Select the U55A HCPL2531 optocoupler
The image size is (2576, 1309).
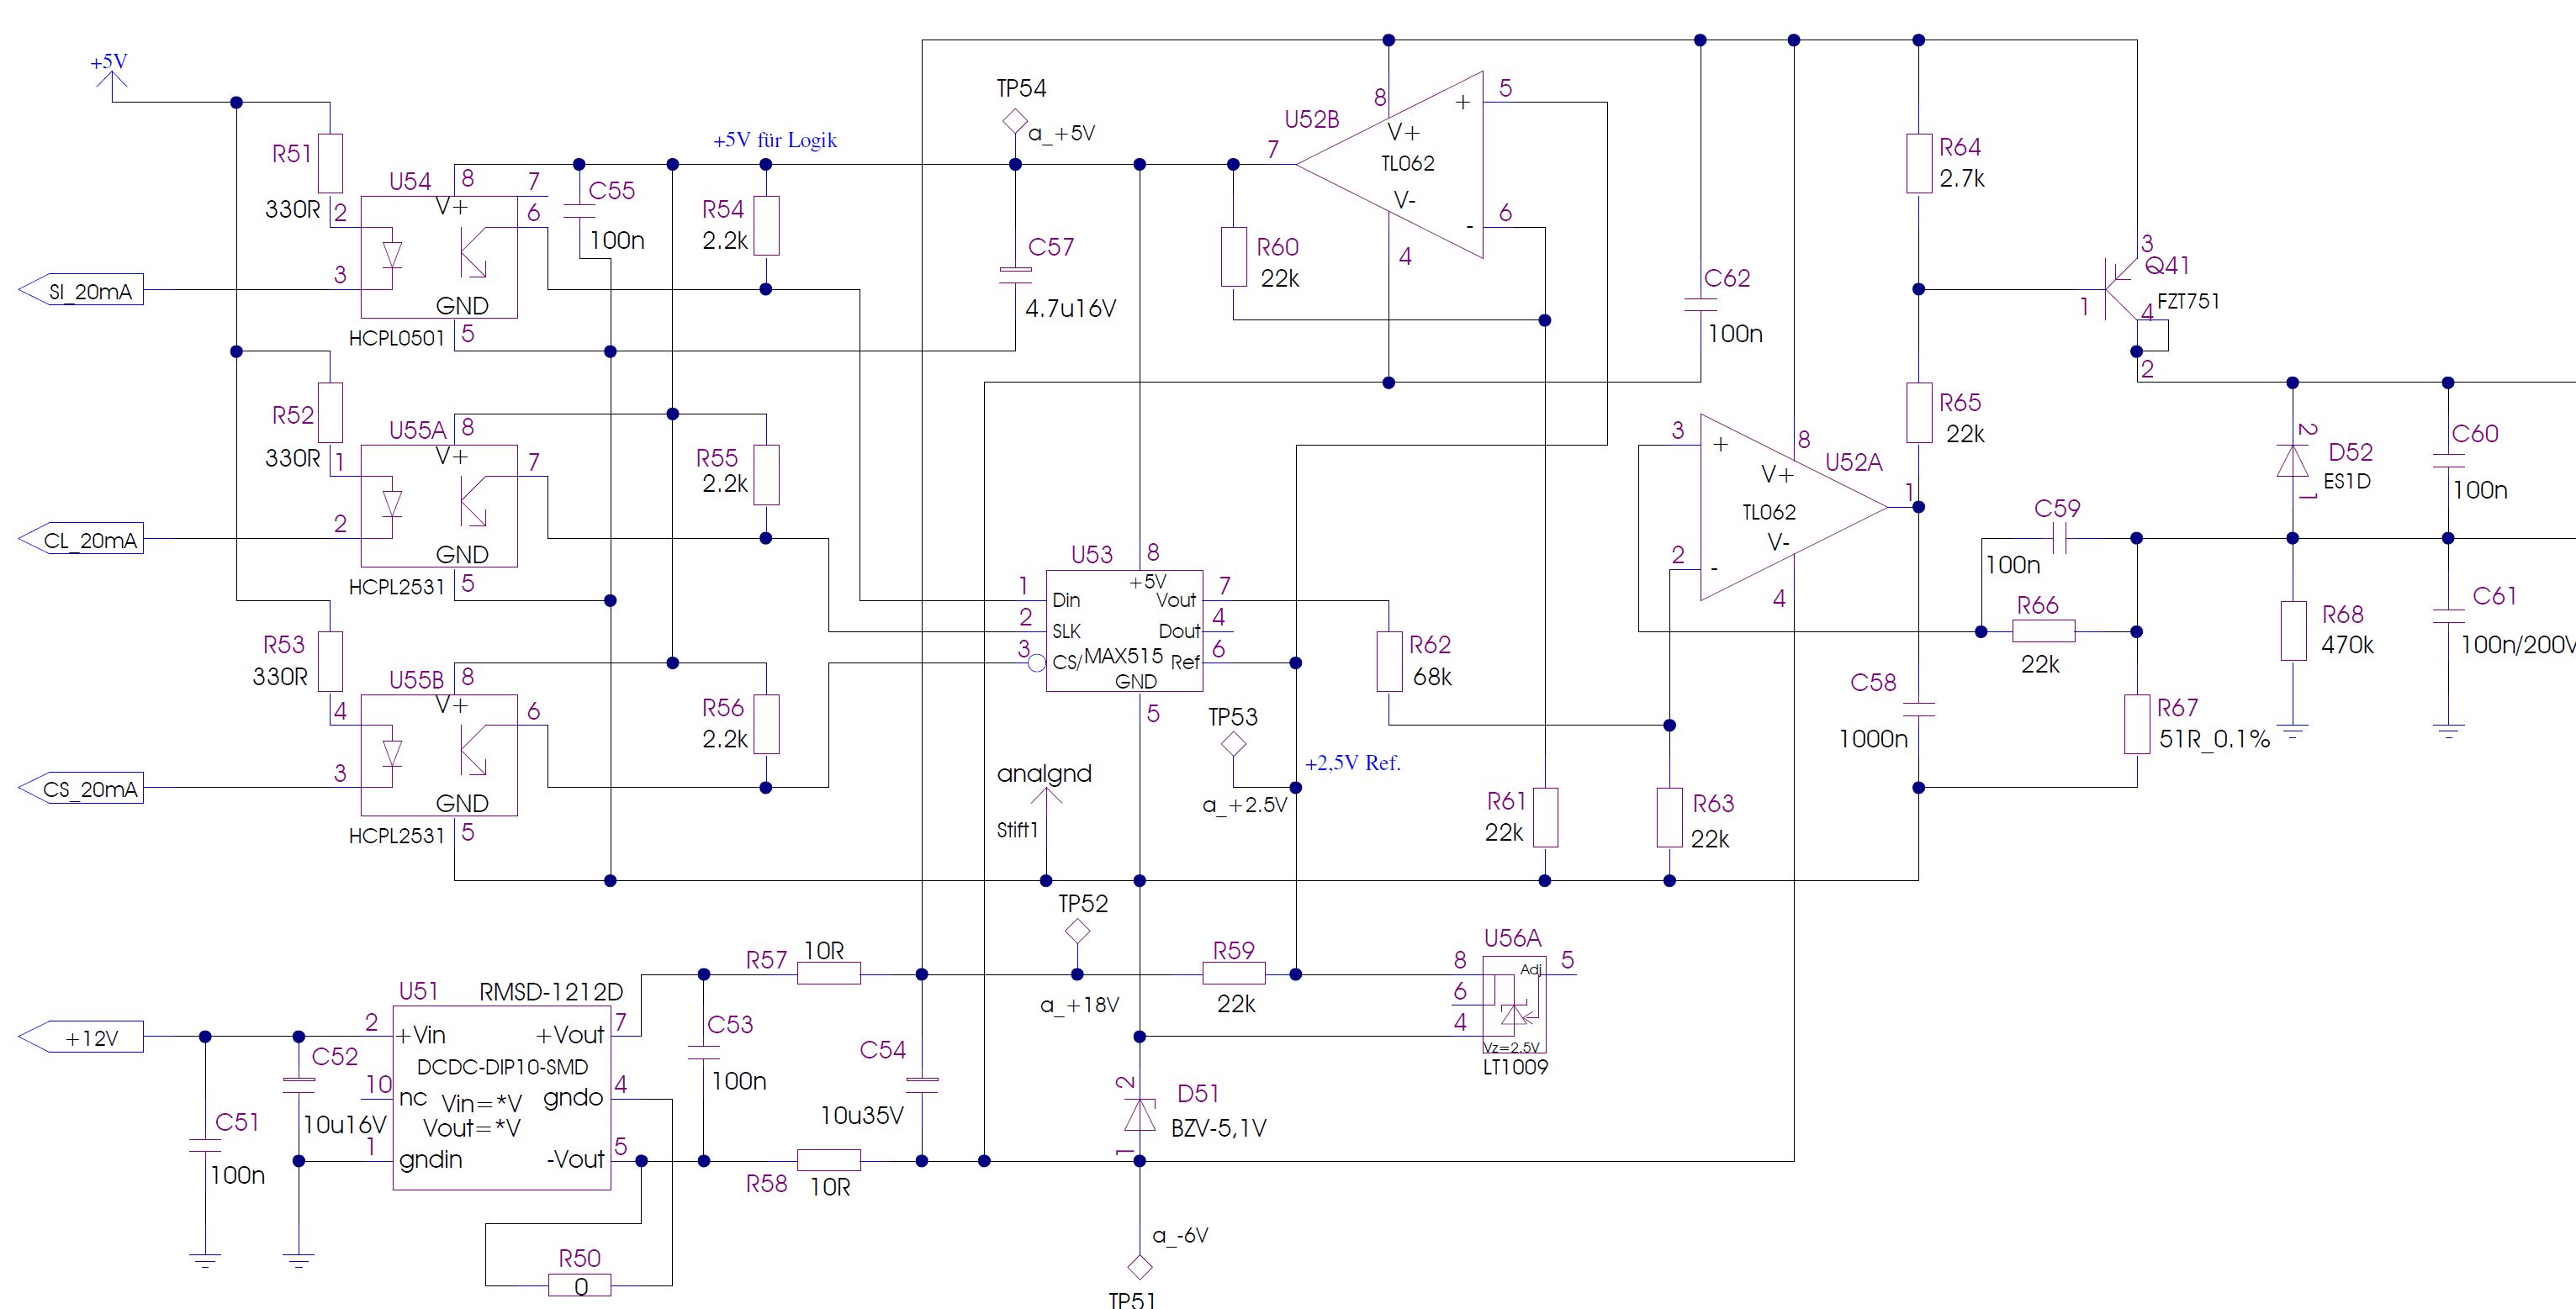(x=439, y=506)
